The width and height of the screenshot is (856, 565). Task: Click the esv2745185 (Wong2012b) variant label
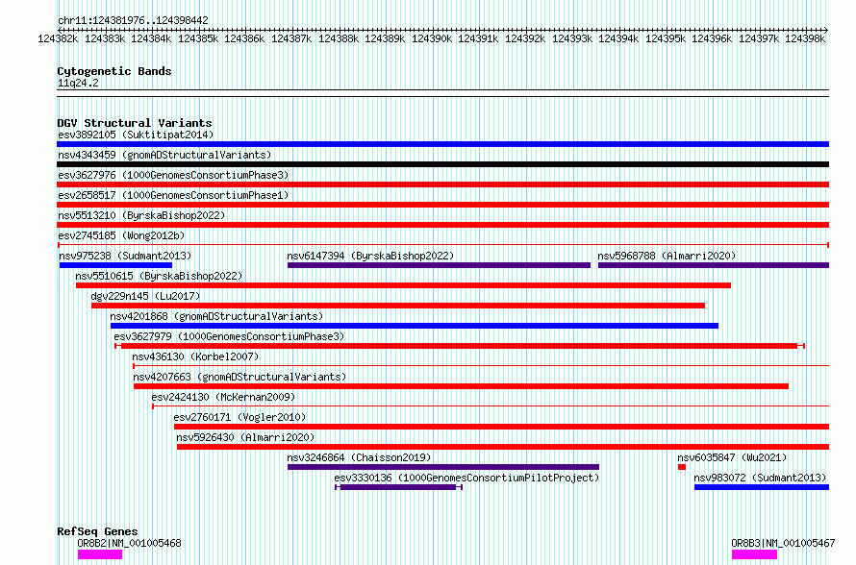click(121, 235)
